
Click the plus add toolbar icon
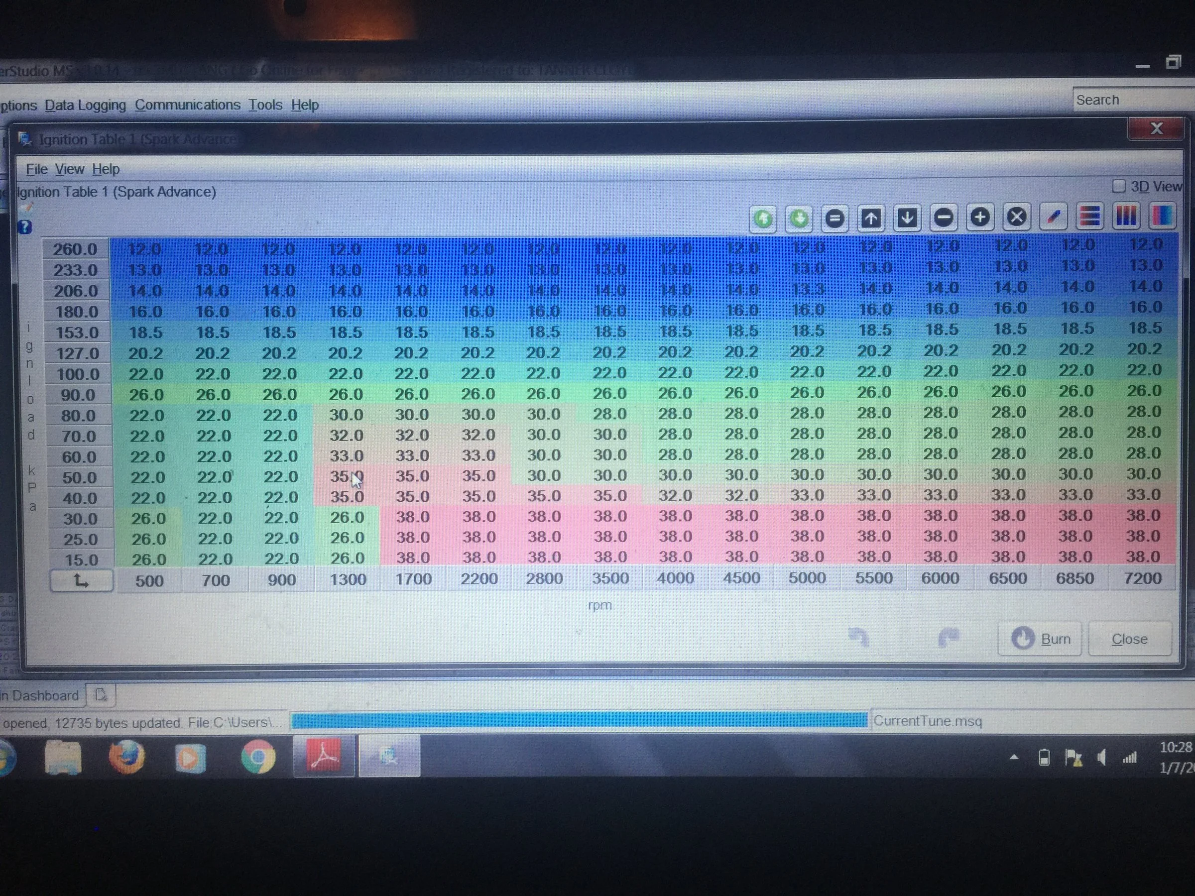[980, 217]
